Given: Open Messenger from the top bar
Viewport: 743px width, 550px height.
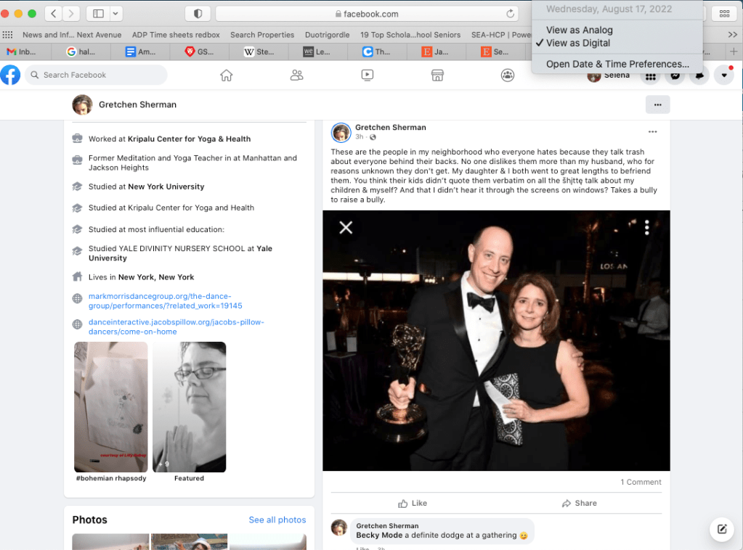Looking at the screenshot, I should click(675, 75).
